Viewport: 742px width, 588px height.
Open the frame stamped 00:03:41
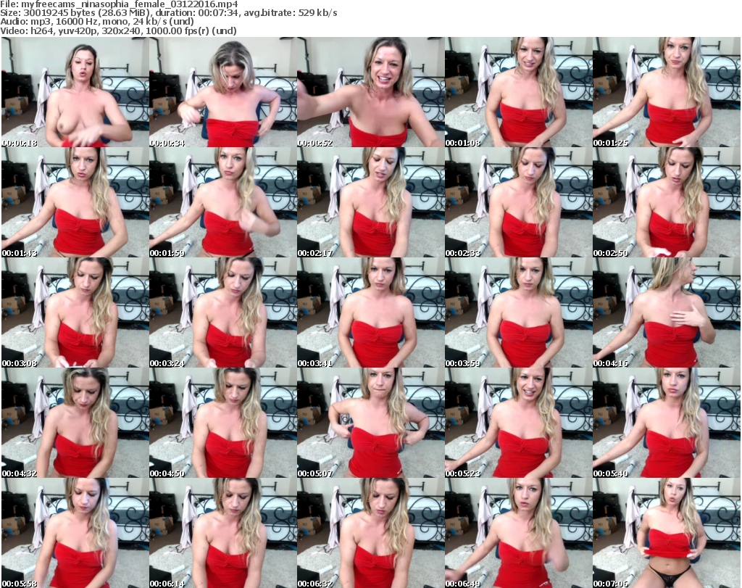click(x=370, y=313)
